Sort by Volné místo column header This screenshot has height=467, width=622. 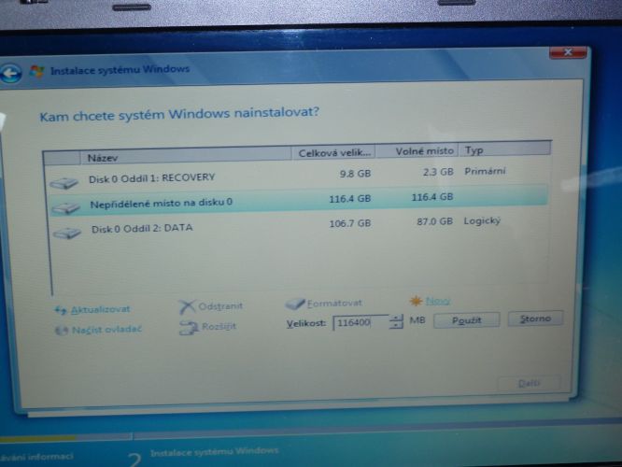click(x=417, y=151)
